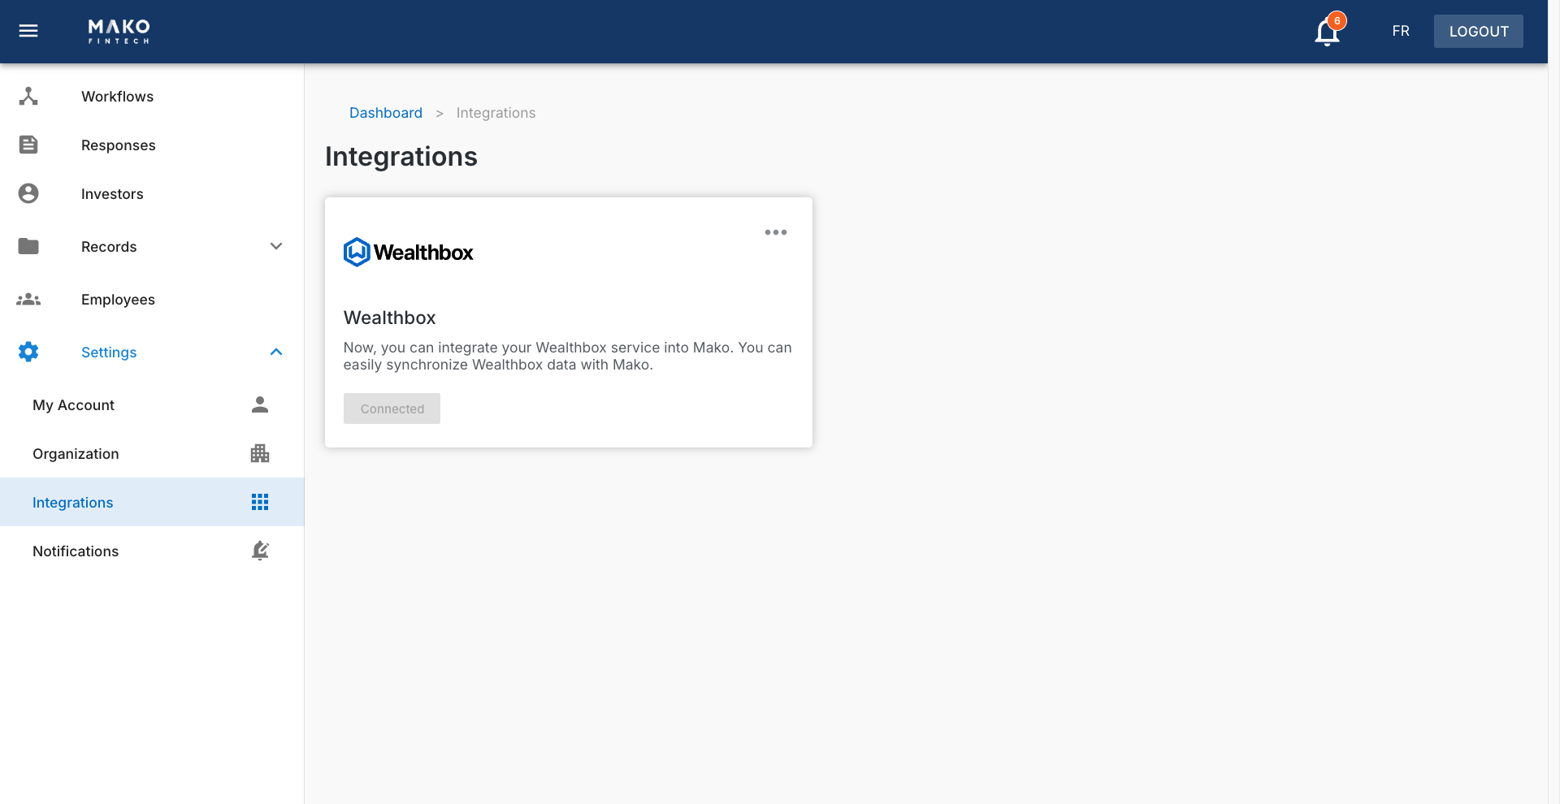Select Notifications in the sidebar
This screenshot has height=804, width=1560.
click(75, 551)
